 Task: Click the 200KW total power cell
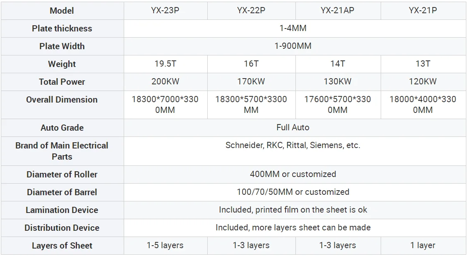pos(165,81)
